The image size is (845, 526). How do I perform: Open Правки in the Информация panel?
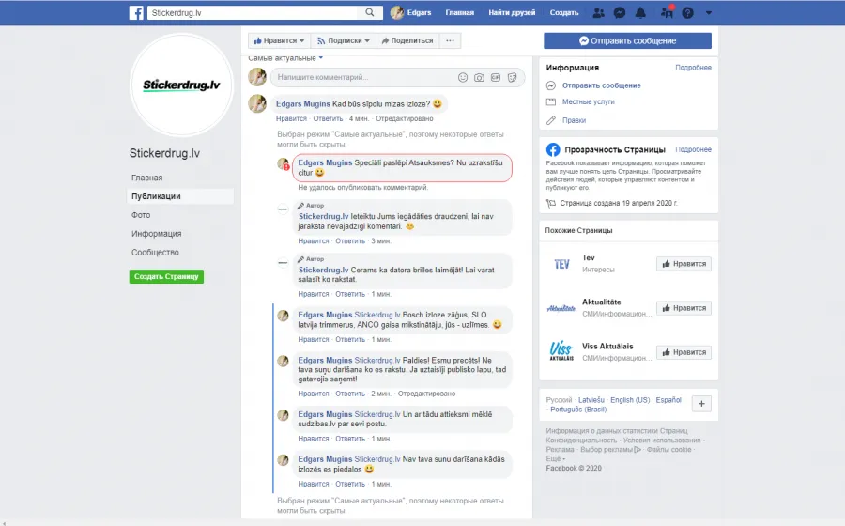(x=574, y=120)
